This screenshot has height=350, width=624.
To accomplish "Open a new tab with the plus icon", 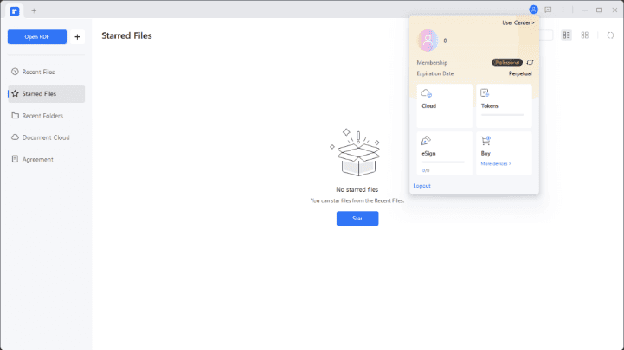I will (34, 10).
